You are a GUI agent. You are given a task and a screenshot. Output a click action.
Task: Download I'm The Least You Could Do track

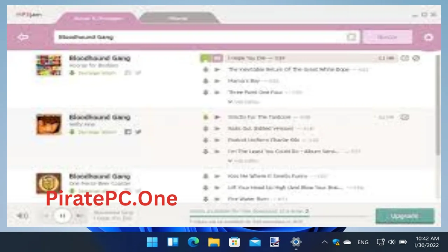pyautogui.click(x=205, y=152)
